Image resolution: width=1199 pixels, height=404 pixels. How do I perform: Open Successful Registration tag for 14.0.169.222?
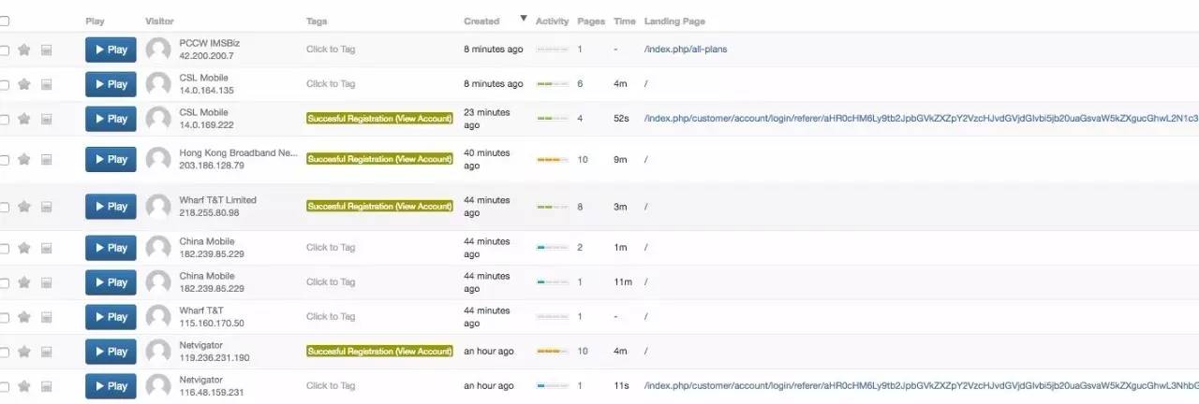coord(379,119)
